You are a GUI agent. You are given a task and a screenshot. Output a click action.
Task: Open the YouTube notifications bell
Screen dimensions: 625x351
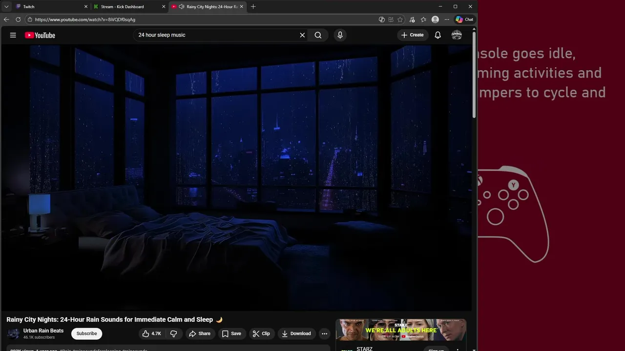click(x=438, y=35)
